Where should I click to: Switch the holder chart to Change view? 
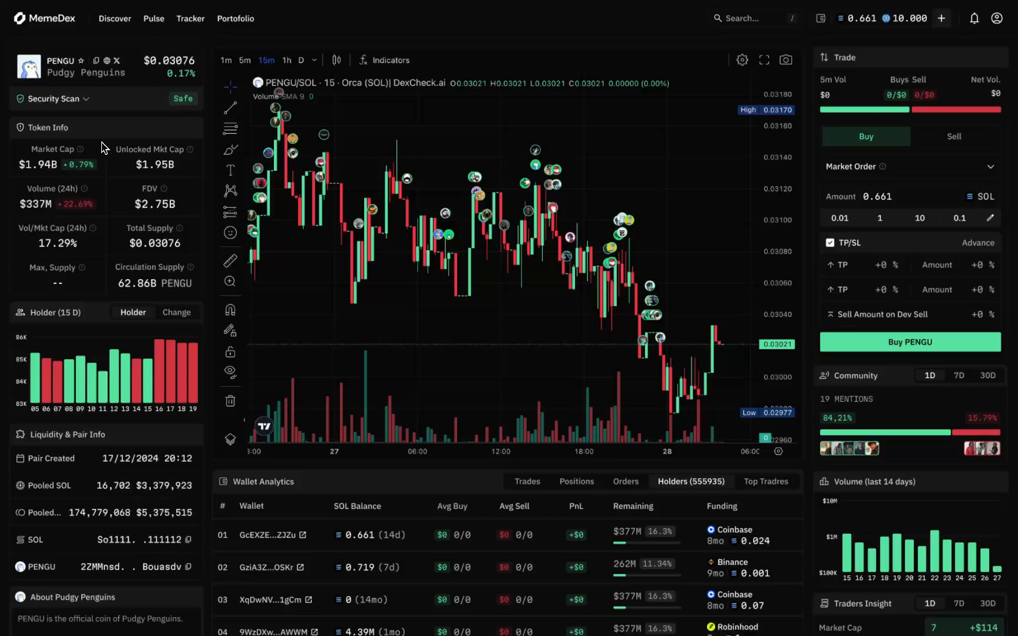pyautogui.click(x=176, y=312)
